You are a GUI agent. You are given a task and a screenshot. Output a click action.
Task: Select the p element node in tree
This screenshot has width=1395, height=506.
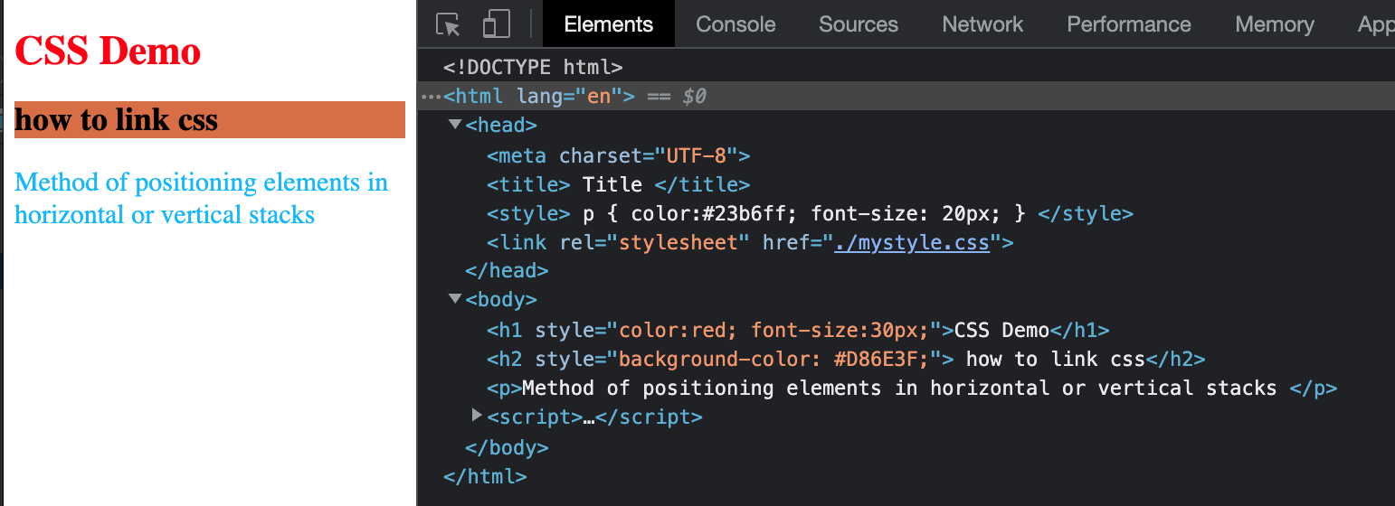pyautogui.click(x=912, y=388)
